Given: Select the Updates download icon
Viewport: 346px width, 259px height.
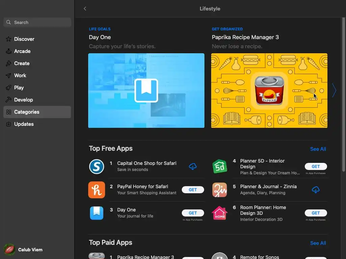Looking at the screenshot, I should tap(8, 124).
